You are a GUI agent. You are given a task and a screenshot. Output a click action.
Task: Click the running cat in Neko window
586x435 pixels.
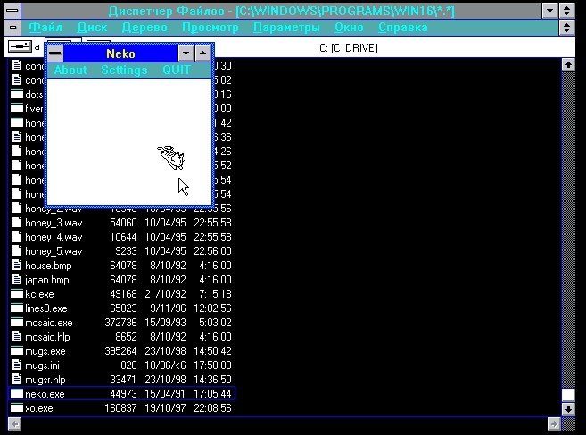[x=171, y=158]
